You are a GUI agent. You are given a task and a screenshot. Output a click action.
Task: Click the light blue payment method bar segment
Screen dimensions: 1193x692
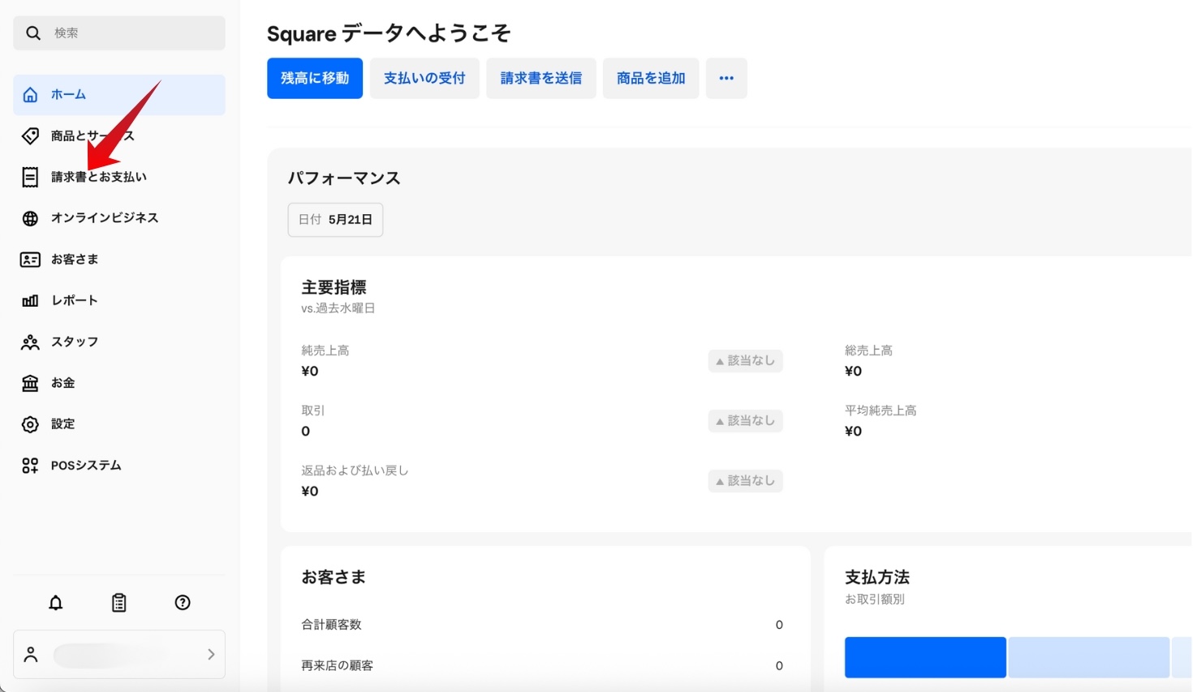pos(1088,657)
